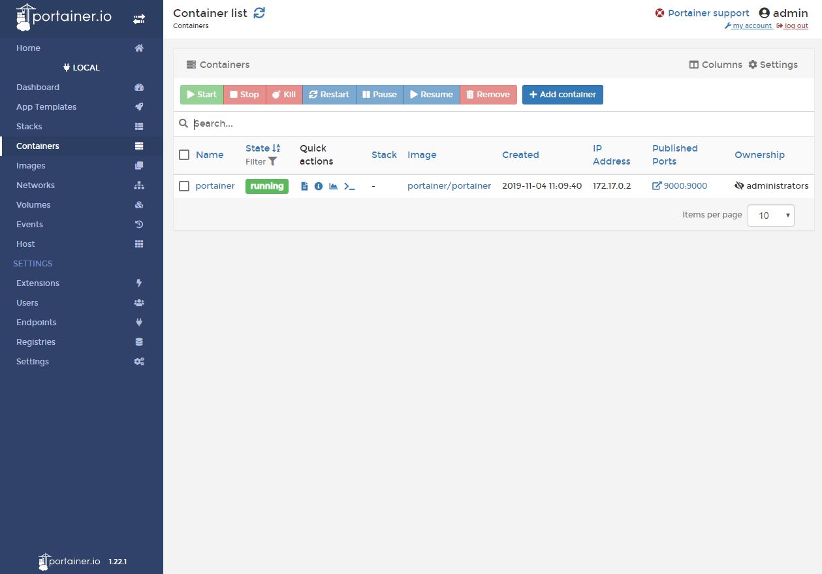Toggle the sidebar collapse arrows icon

coord(139,19)
